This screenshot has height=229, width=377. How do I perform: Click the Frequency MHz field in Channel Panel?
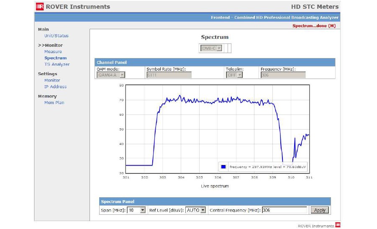[283, 75]
